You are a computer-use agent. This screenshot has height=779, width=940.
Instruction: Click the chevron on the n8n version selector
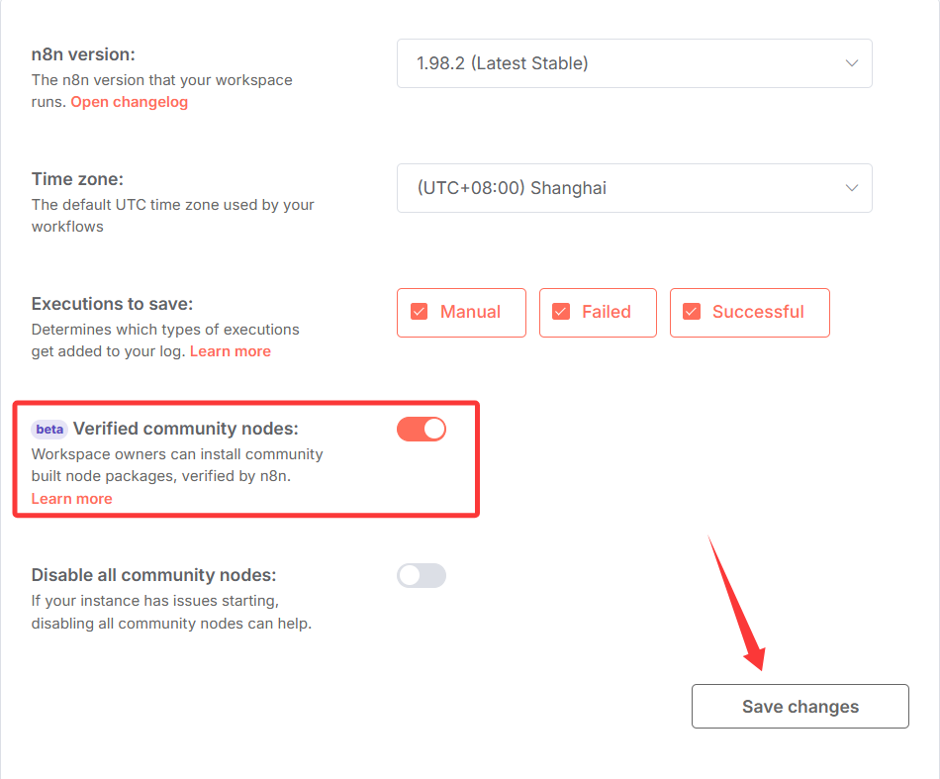852,63
